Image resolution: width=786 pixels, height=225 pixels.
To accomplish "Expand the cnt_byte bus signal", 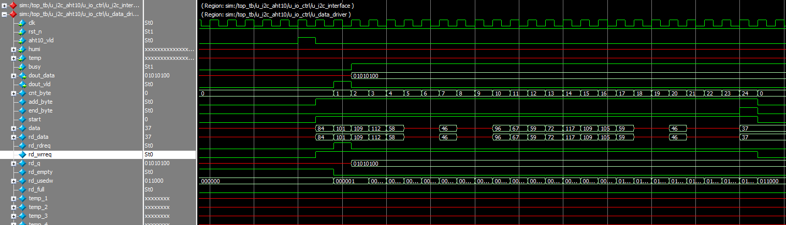I will tap(13, 93).
